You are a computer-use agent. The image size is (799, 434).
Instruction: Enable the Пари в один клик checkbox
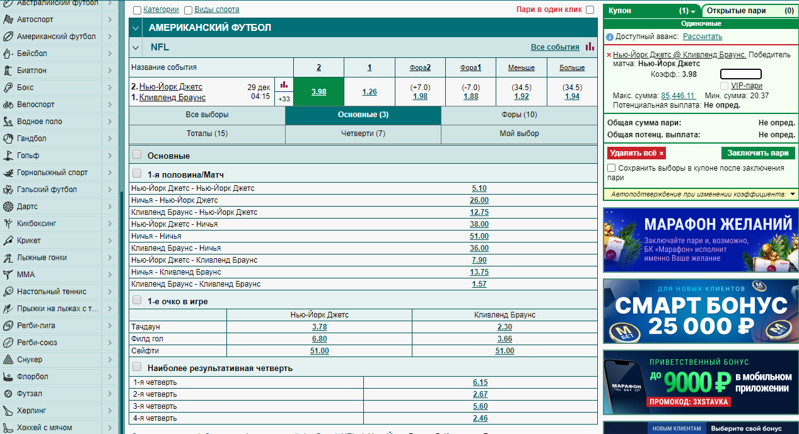590,9
